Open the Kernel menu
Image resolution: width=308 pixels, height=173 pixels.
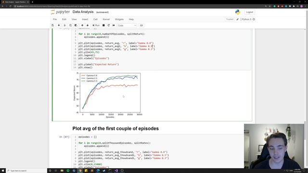point(106,19)
